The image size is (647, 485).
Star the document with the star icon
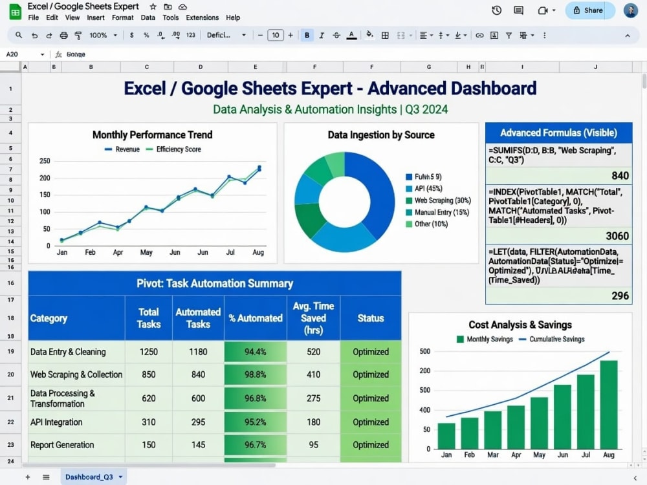point(153,6)
